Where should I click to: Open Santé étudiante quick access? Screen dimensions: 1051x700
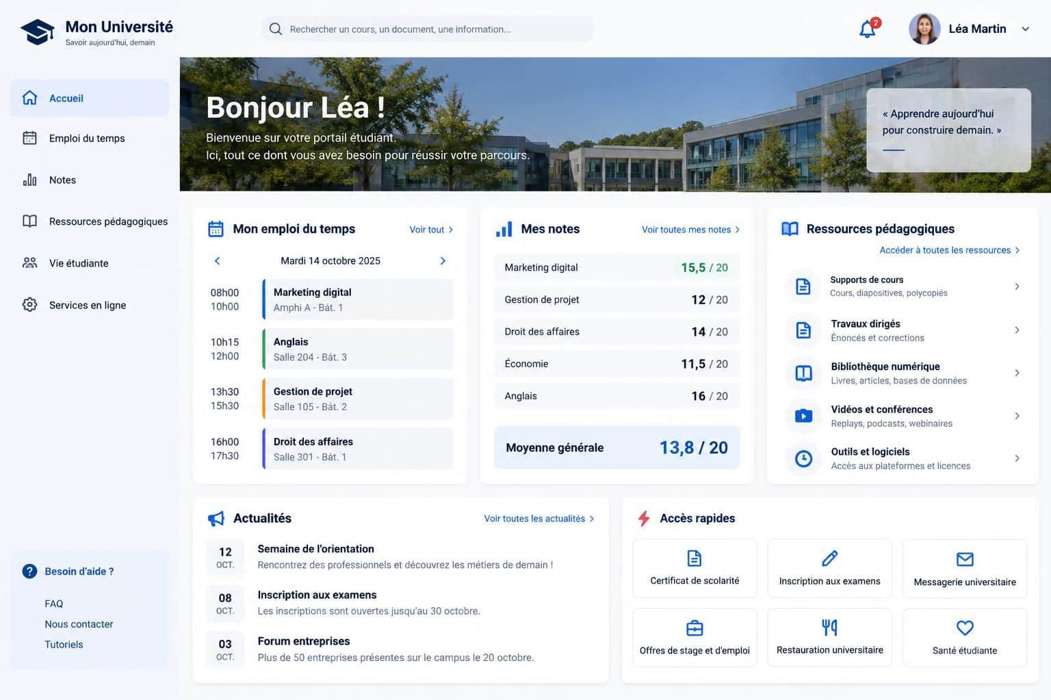965,638
